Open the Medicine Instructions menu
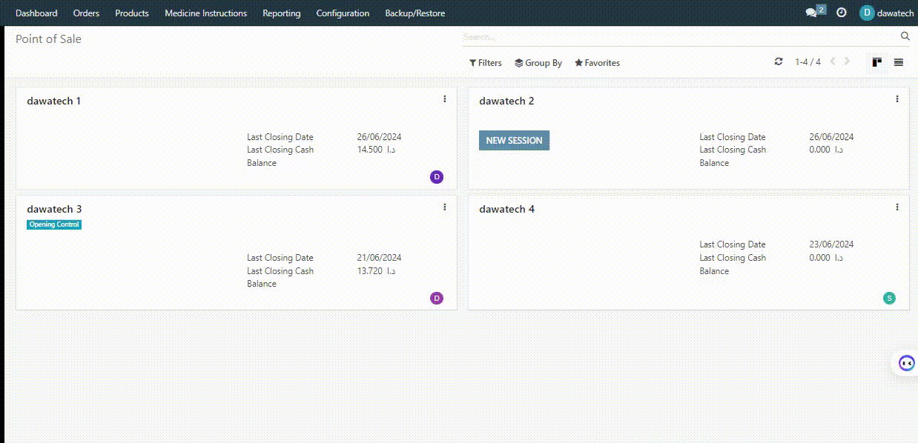Viewport: 918px width, 443px height. [x=205, y=13]
